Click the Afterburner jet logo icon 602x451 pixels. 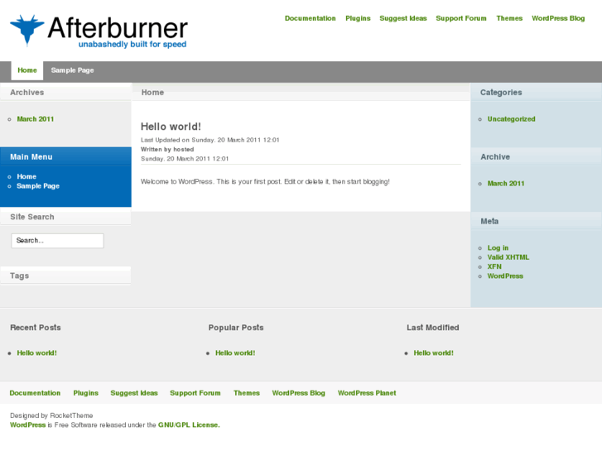click(x=26, y=31)
